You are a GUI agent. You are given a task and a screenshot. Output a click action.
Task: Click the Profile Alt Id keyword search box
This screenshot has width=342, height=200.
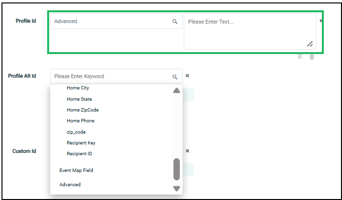[112, 77]
